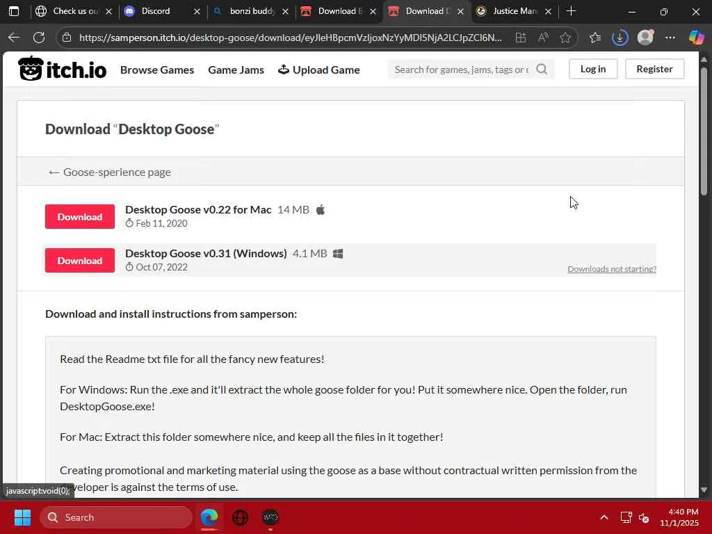712x534 pixels.
Task: Click the Edge icon in taskbar
Action: [209, 517]
